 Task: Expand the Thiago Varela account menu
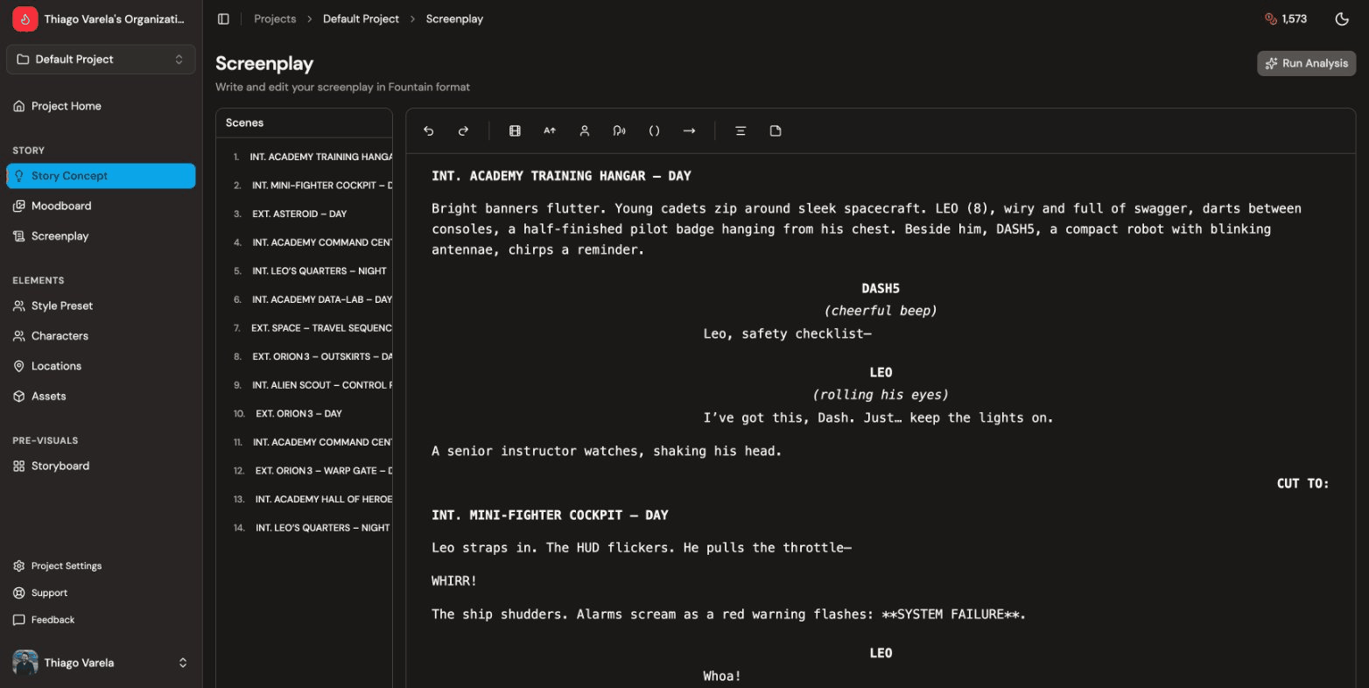[x=101, y=663]
